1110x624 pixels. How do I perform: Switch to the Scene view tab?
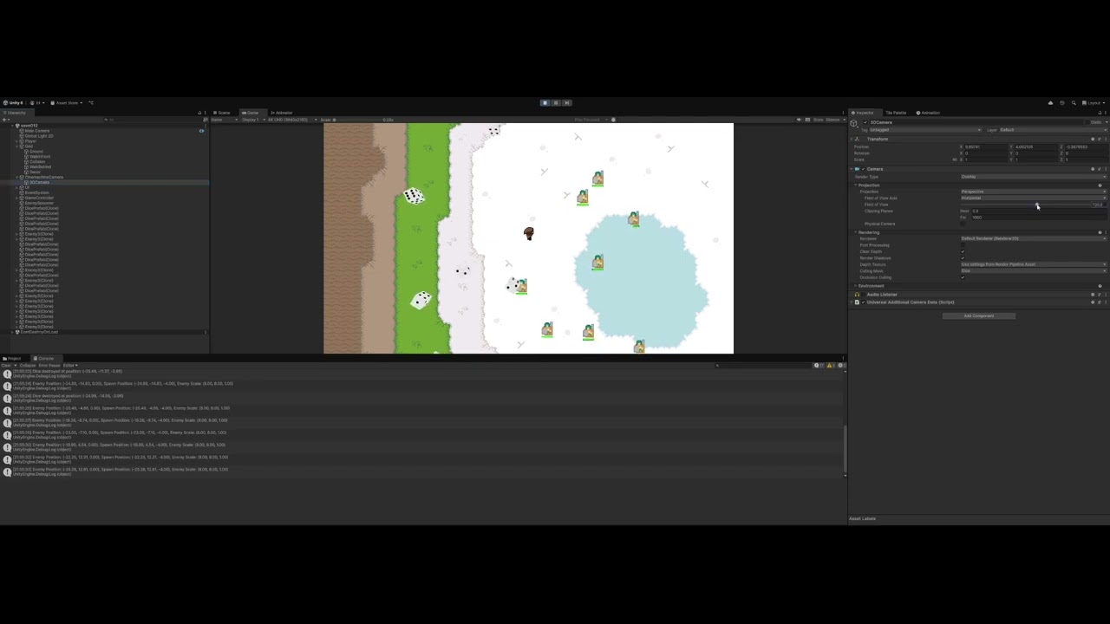point(223,113)
